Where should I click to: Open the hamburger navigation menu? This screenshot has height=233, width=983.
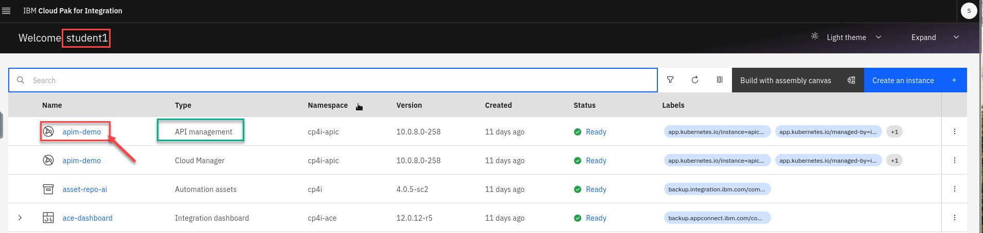coord(6,11)
